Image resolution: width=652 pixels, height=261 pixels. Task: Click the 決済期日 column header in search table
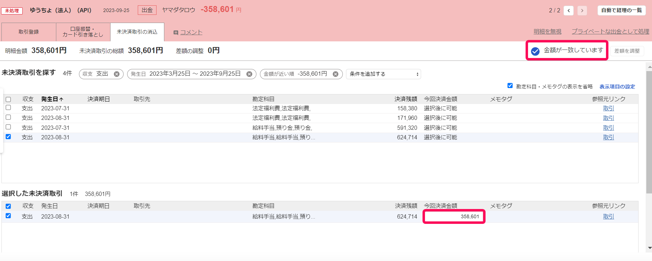point(98,99)
